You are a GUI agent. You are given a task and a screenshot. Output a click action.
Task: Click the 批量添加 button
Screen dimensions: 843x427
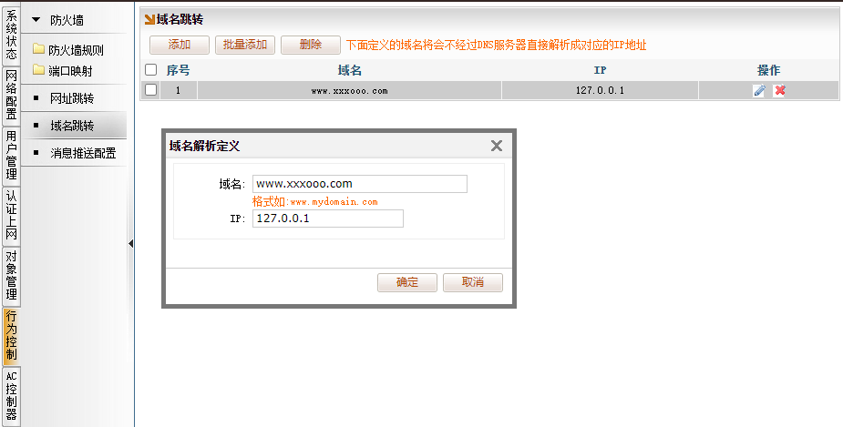pos(244,45)
